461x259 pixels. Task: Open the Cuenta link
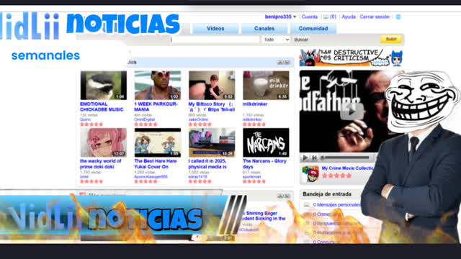point(310,17)
